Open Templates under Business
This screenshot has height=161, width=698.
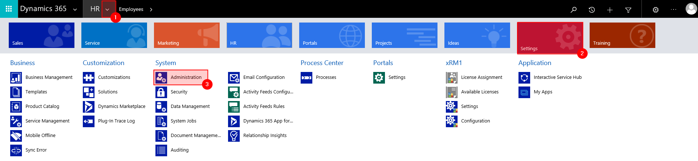click(x=36, y=92)
